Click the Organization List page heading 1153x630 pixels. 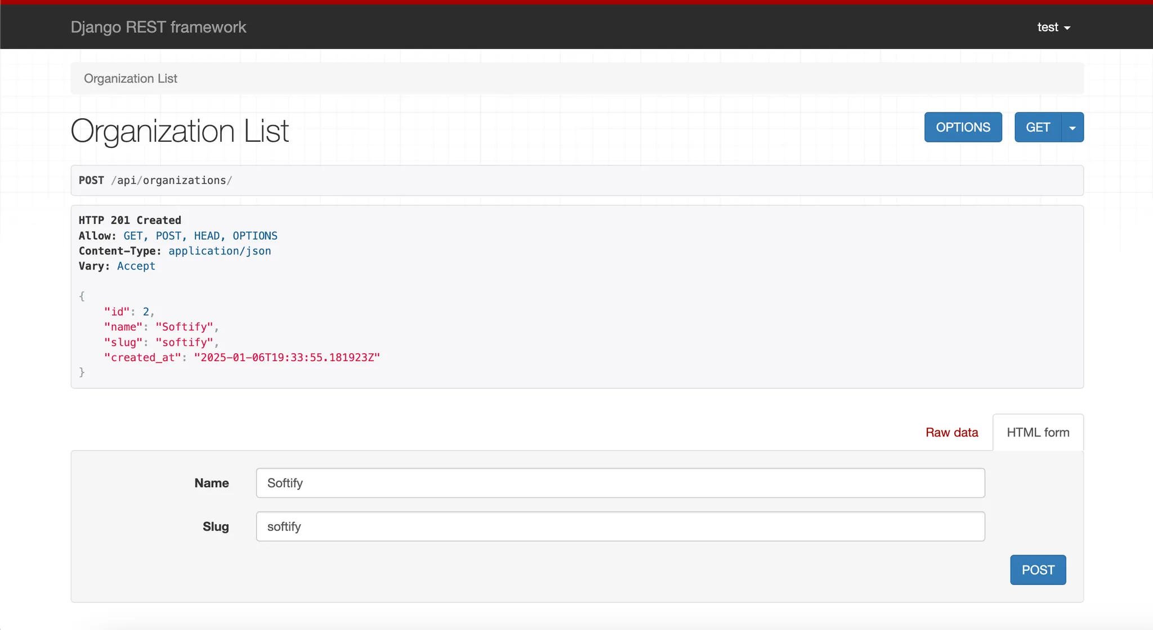tap(179, 130)
